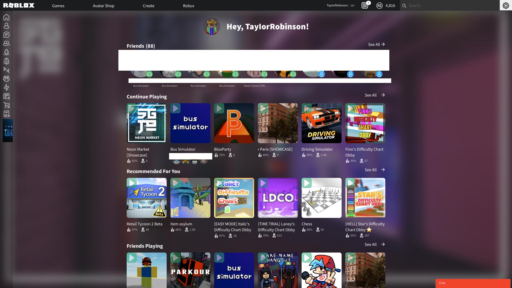Open the Games menu

point(58,6)
